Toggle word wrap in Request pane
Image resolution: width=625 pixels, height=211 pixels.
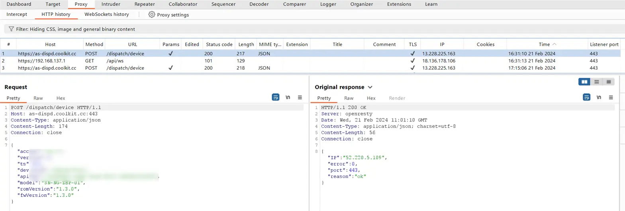pyautogui.click(x=276, y=97)
